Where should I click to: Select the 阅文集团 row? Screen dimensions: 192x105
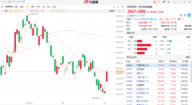coord(157,69)
